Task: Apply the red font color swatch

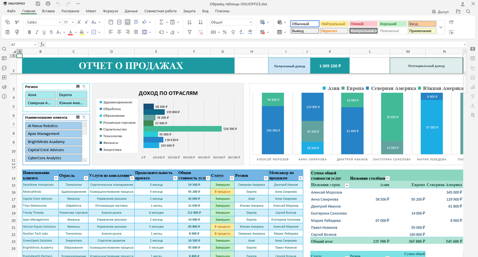Action: [70, 32]
